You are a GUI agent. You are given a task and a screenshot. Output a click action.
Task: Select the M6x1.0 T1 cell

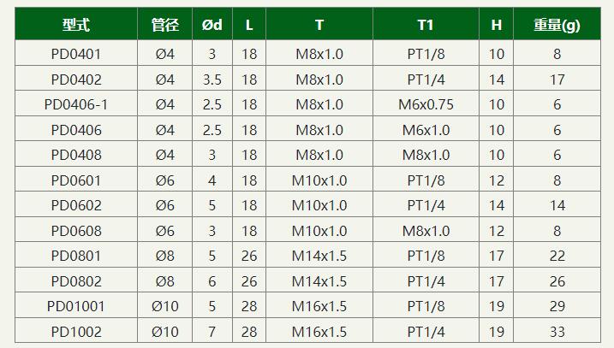tap(426, 129)
